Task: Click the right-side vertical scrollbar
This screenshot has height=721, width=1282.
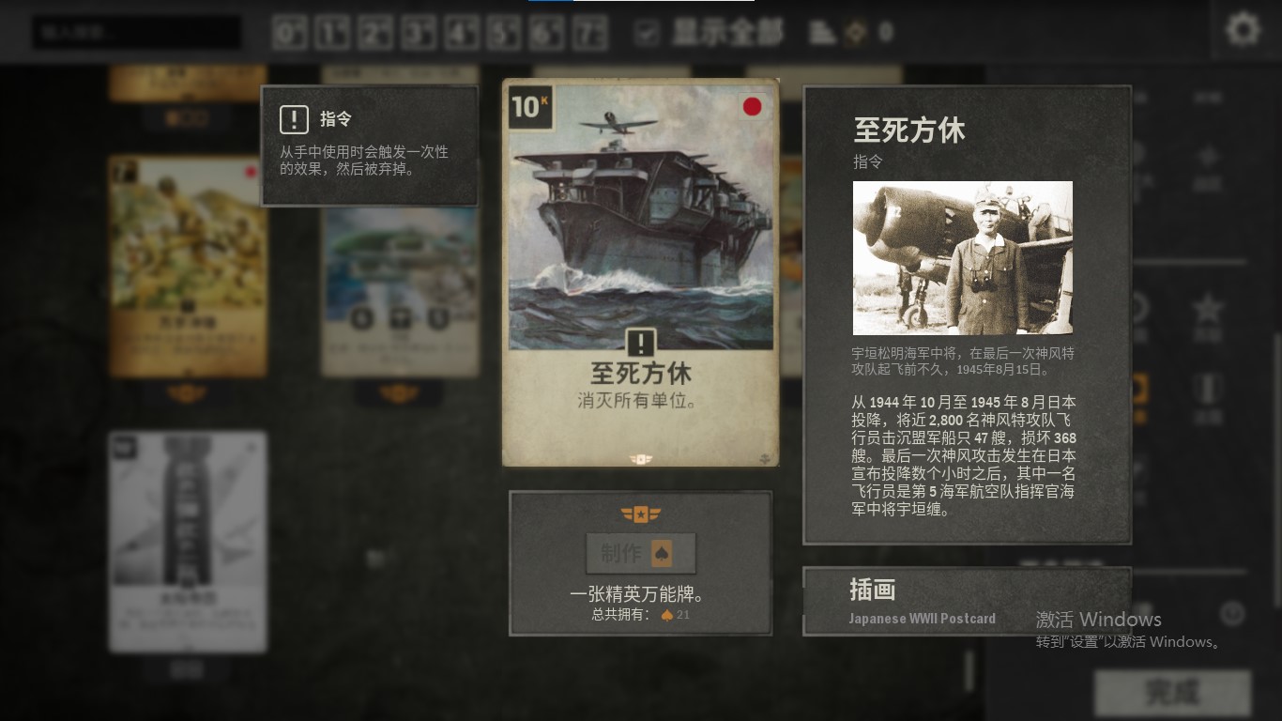Action: coord(1276,469)
